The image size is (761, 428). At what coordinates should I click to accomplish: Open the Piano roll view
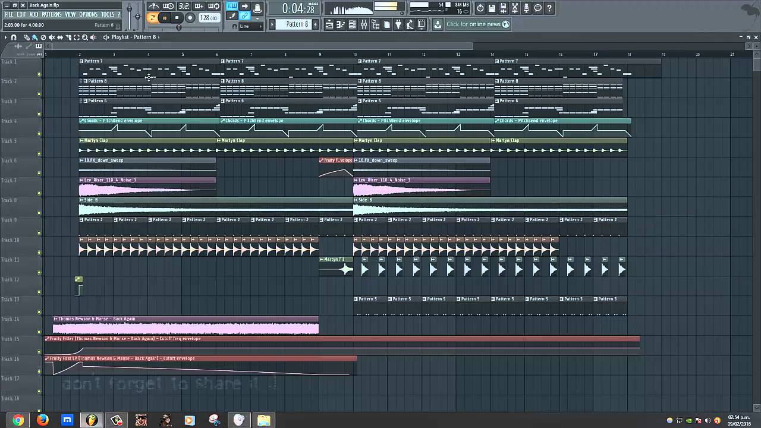pos(341,24)
